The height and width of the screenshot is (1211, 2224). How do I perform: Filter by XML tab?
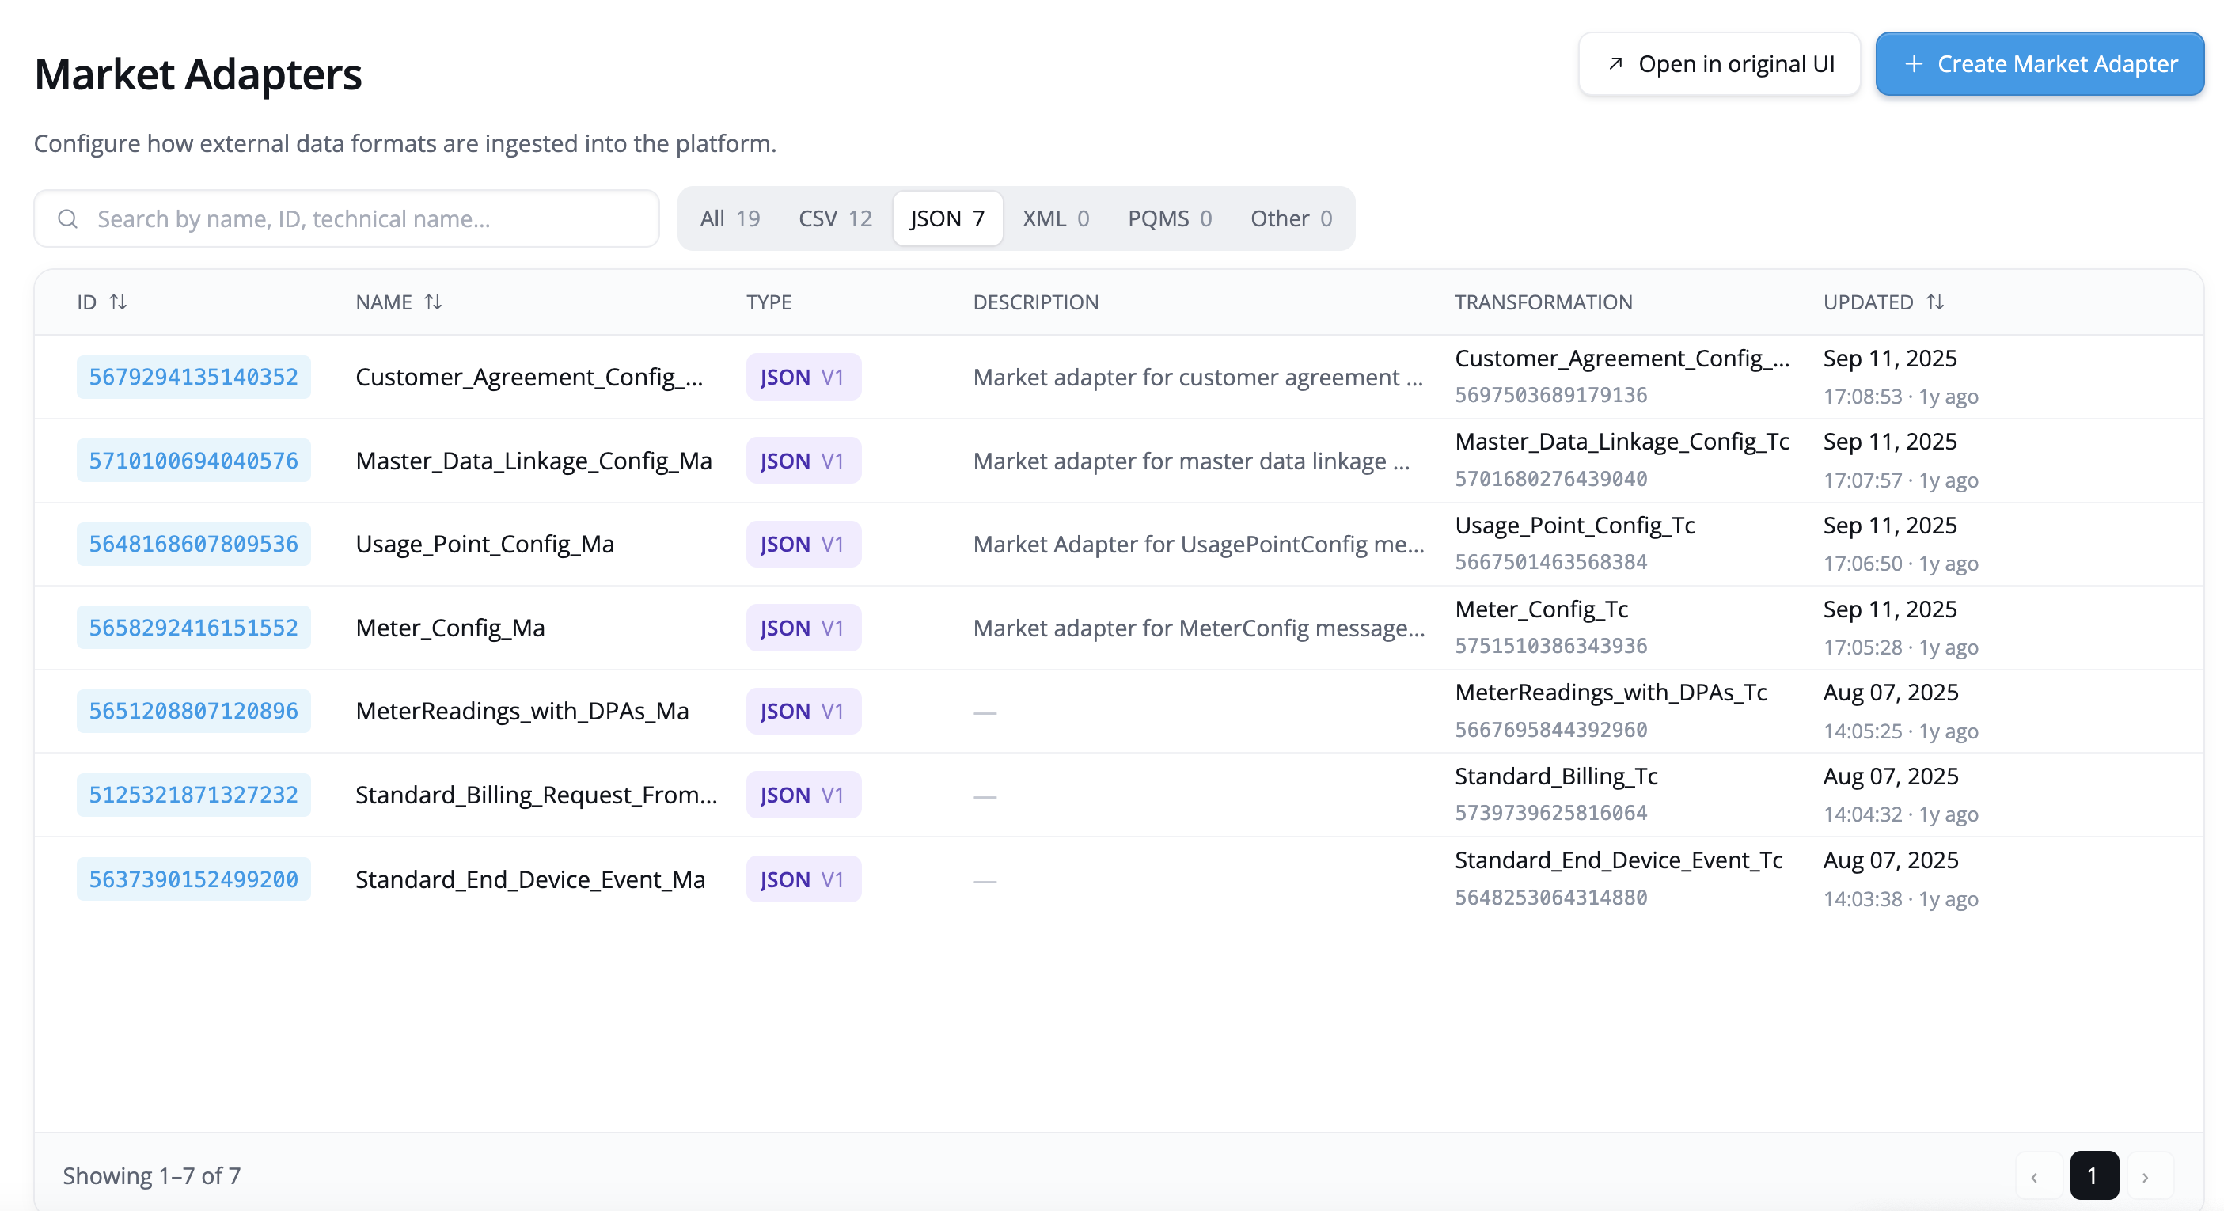point(1056,219)
